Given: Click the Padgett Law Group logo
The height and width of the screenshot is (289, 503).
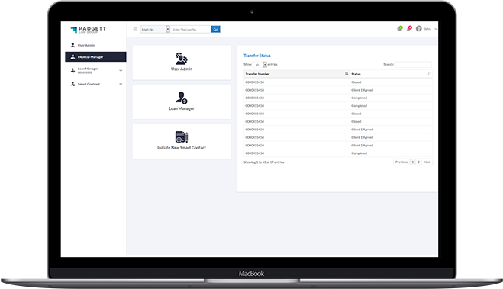Looking at the screenshot, I should (x=89, y=30).
